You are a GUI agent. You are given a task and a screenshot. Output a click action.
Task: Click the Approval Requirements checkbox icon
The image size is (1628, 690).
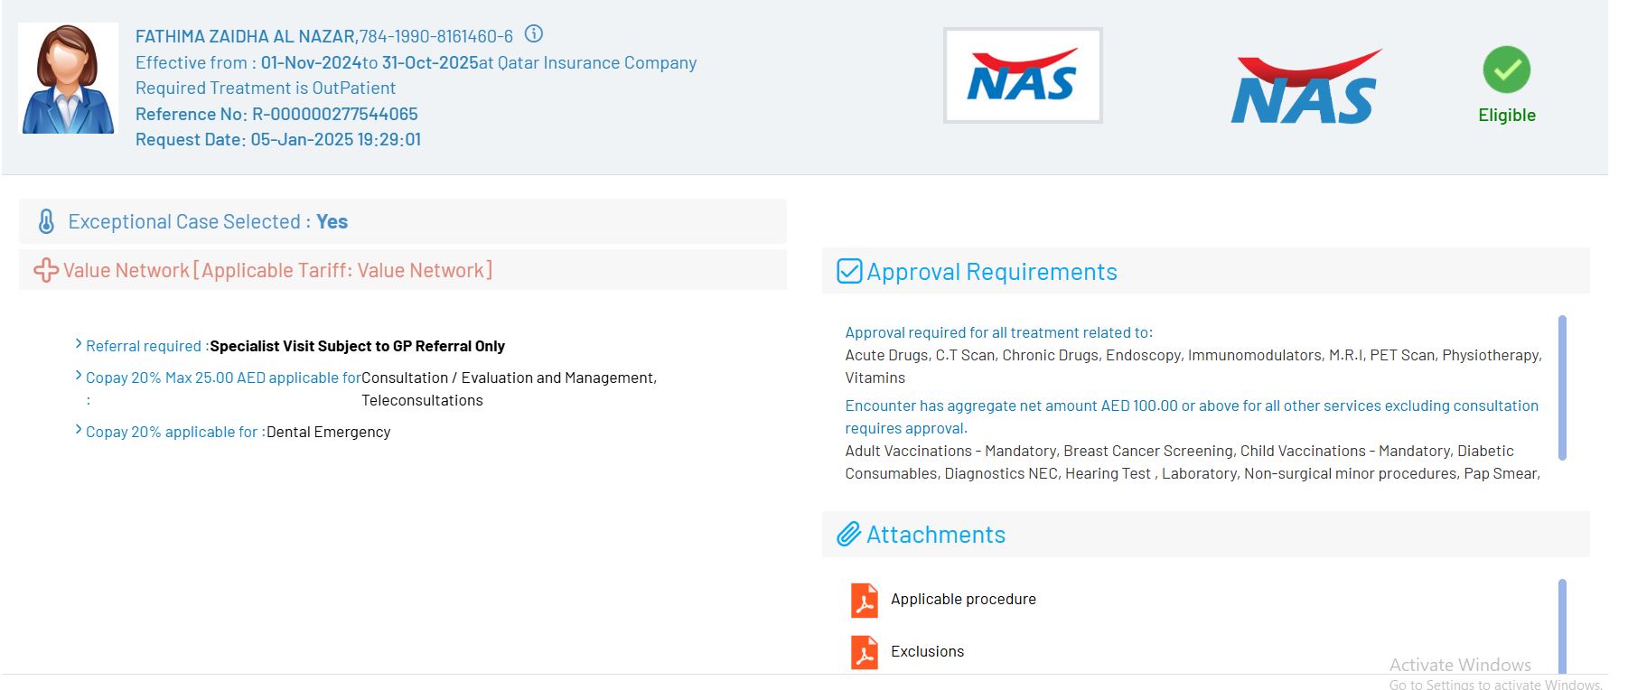click(849, 271)
